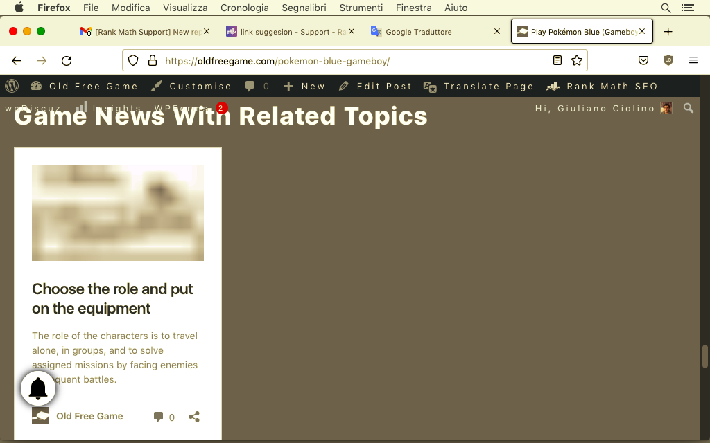Open the Visualizza menu

click(185, 8)
